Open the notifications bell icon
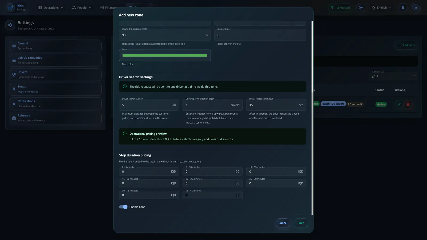This screenshot has width=427, height=240. click(x=403, y=8)
